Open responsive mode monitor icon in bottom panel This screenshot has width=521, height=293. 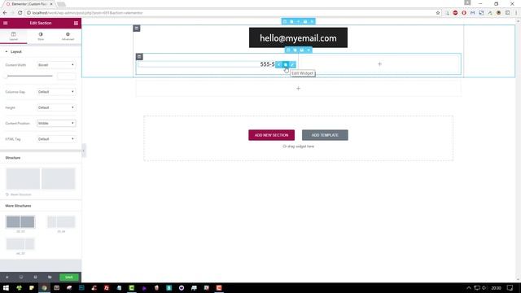(x=21, y=277)
